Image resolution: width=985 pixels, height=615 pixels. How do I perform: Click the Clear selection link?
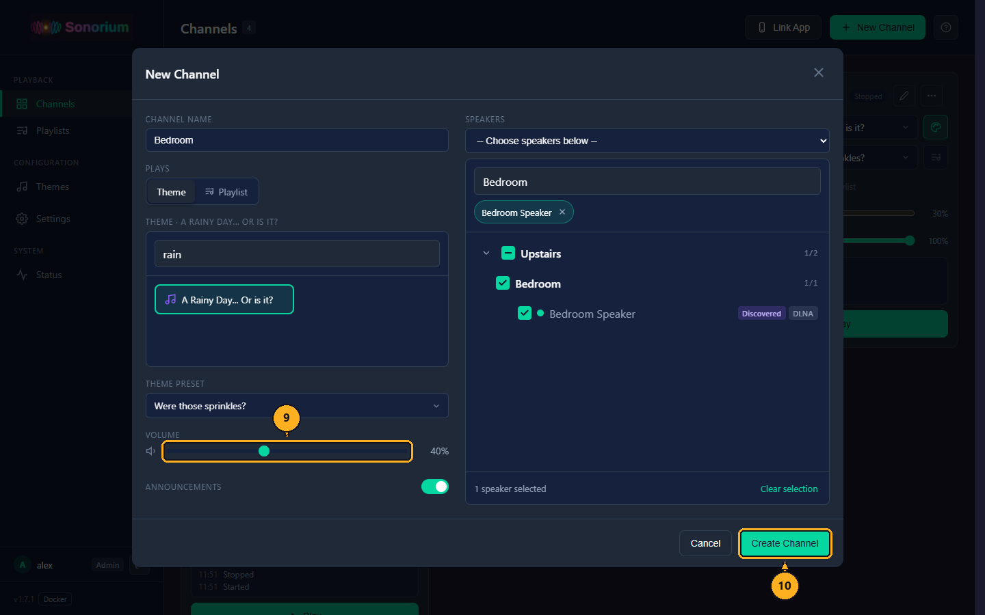click(789, 489)
